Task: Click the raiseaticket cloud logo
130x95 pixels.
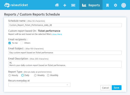Action: (x=7, y=5)
